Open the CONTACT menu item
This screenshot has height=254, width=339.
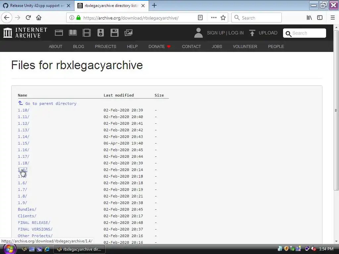click(x=191, y=46)
